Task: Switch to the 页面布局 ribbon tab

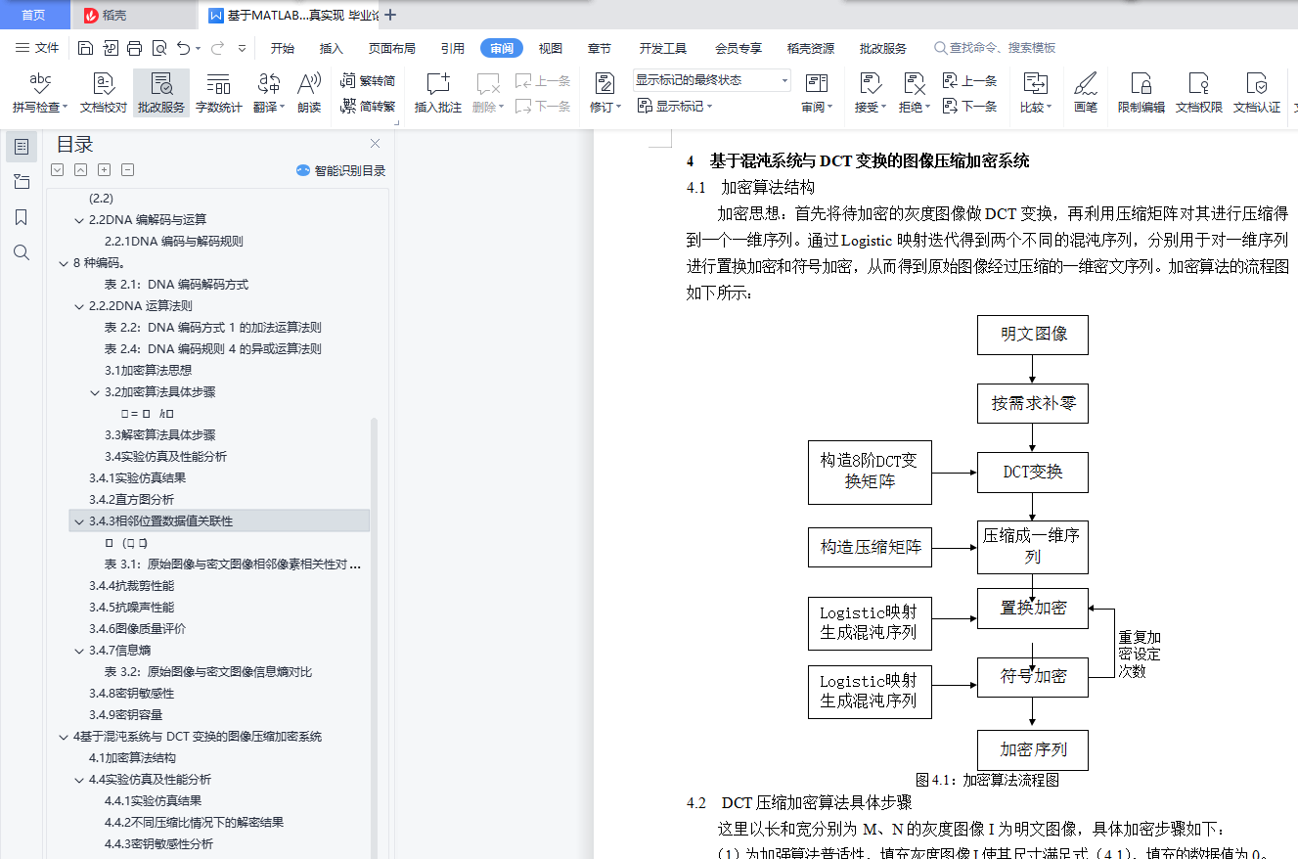Action: (x=391, y=48)
